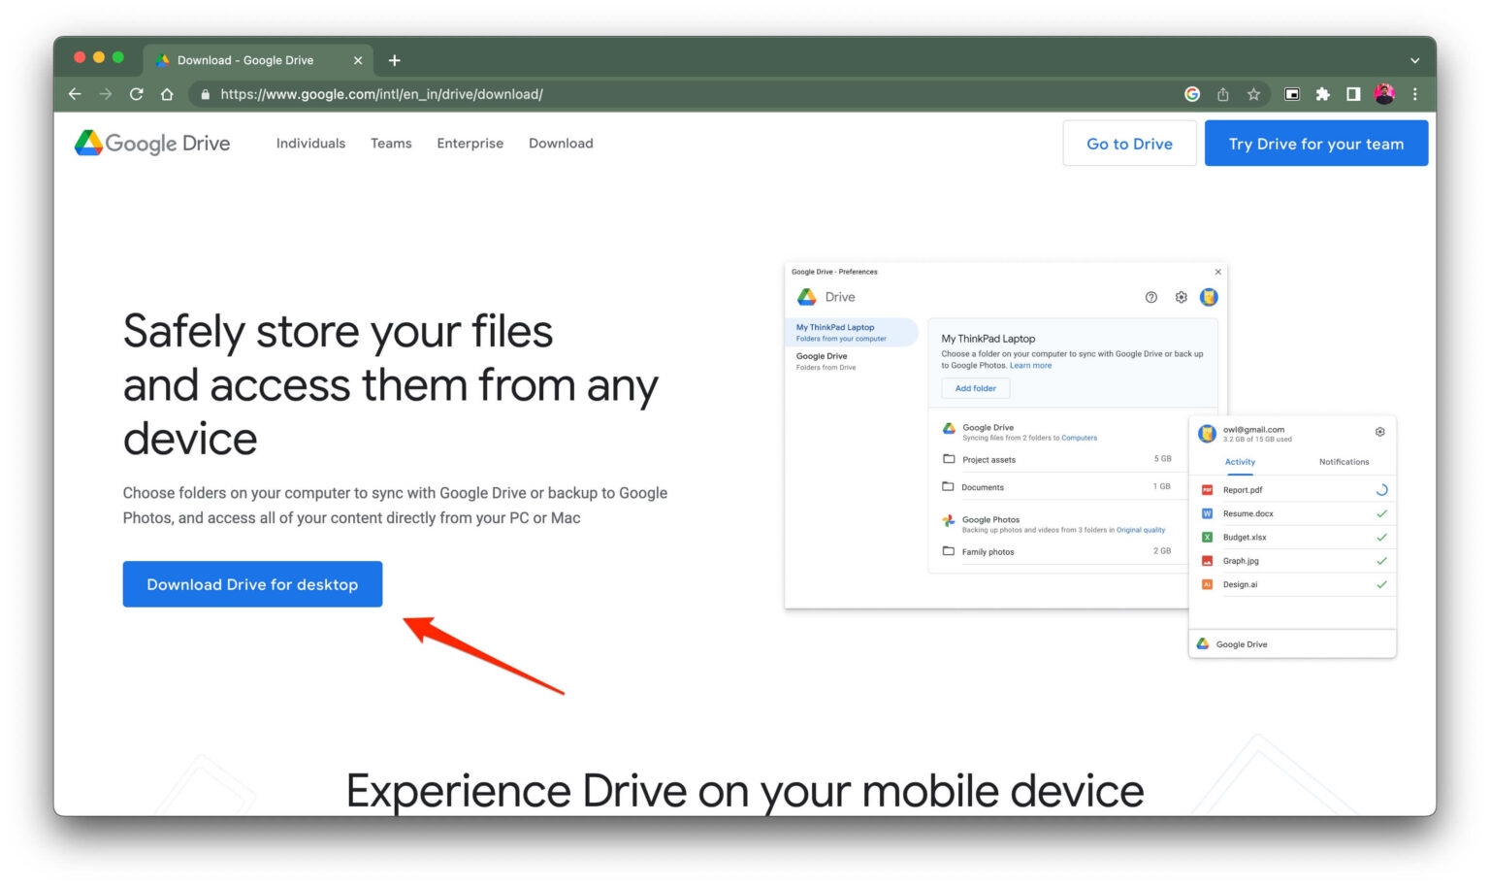Click the settings gear in Drive Preferences
This screenshot has width=1490, height=887.
coord(1181,297)
